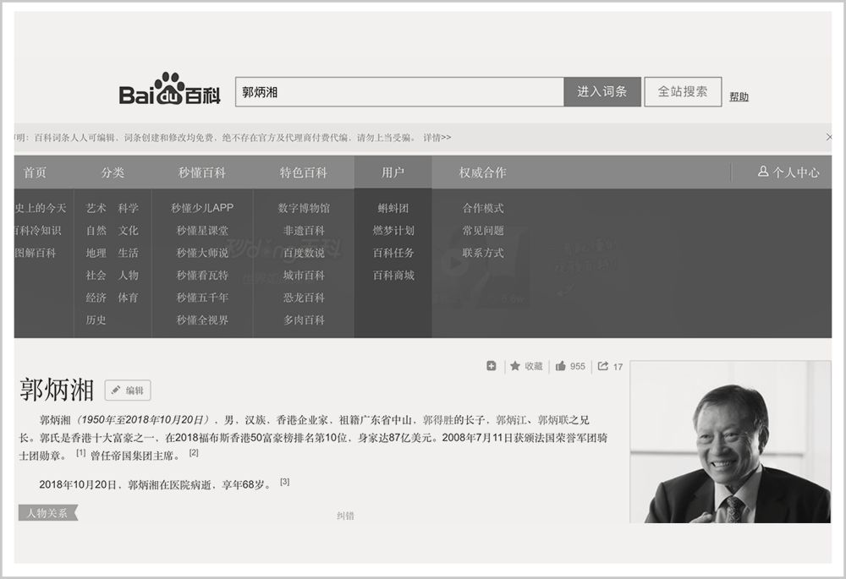
Task: Open 恐龙百科 menu item
Action: pos(304,298)
